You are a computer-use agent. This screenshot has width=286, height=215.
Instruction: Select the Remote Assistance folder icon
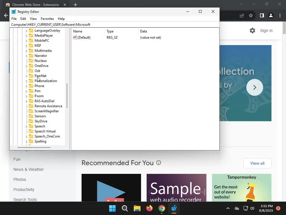[31, 106]
